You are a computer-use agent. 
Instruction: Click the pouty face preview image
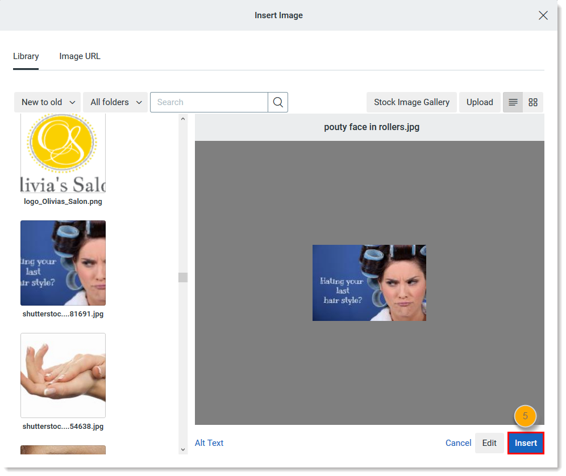(369, 283)
